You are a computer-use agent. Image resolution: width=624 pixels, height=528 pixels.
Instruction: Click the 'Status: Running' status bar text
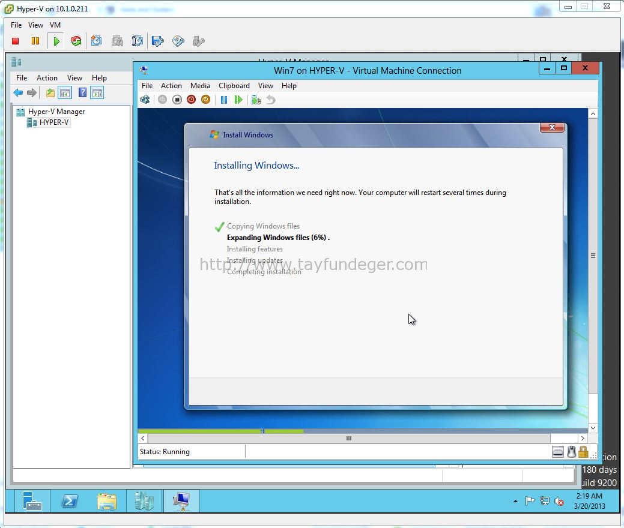tap(165, 452)
